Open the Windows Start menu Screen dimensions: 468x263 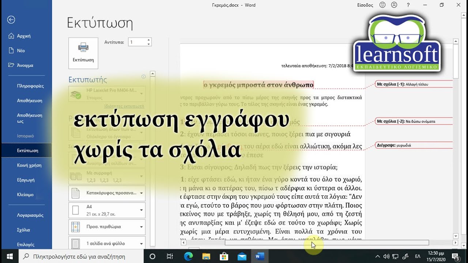pos(10,256)
